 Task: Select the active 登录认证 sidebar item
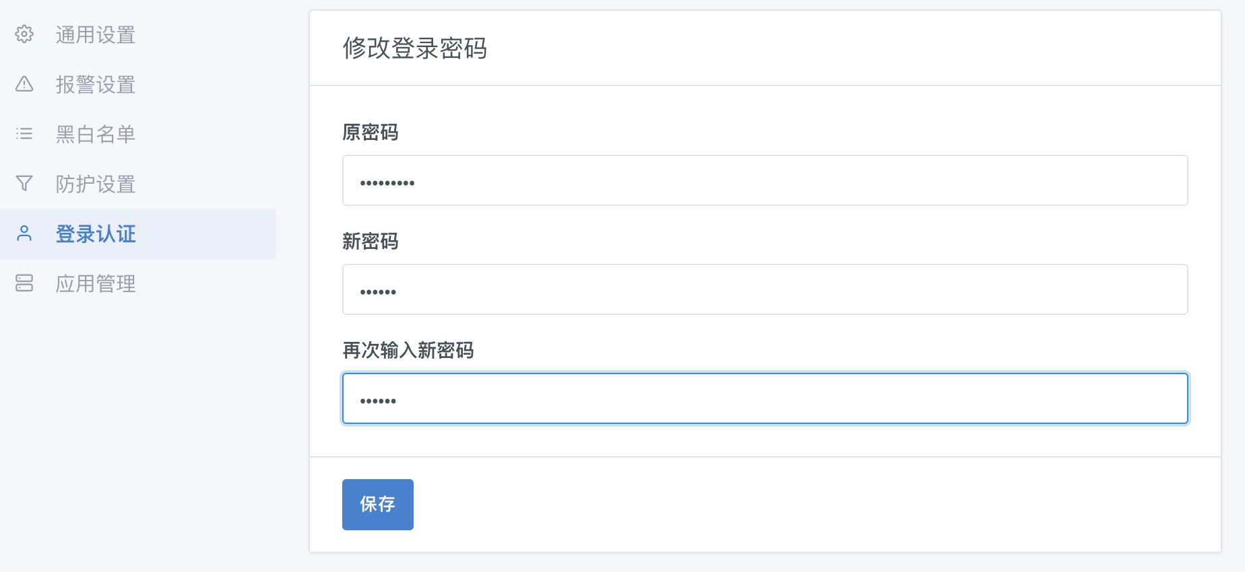[94, 234]
